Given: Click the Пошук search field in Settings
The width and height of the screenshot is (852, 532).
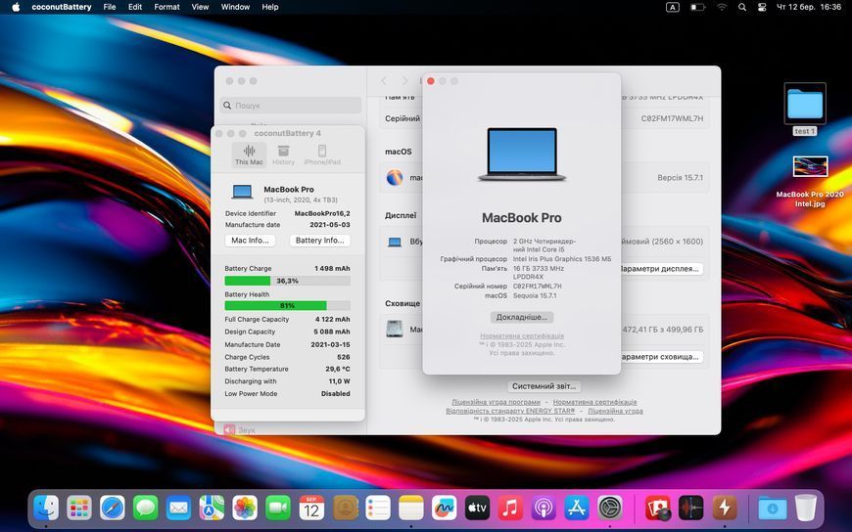Looking at the screenshot, I should (x=291, y=106).
